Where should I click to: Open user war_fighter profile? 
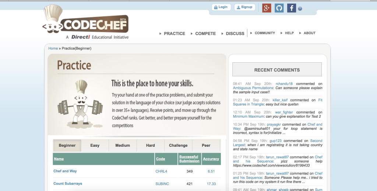[x=284, y=112]
